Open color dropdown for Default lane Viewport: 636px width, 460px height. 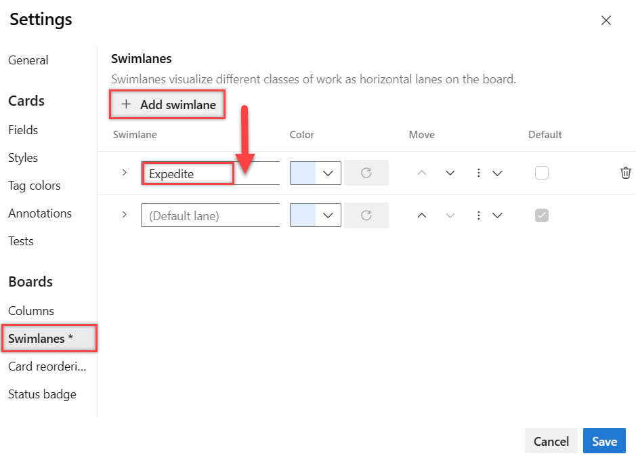tap(316, 215)
